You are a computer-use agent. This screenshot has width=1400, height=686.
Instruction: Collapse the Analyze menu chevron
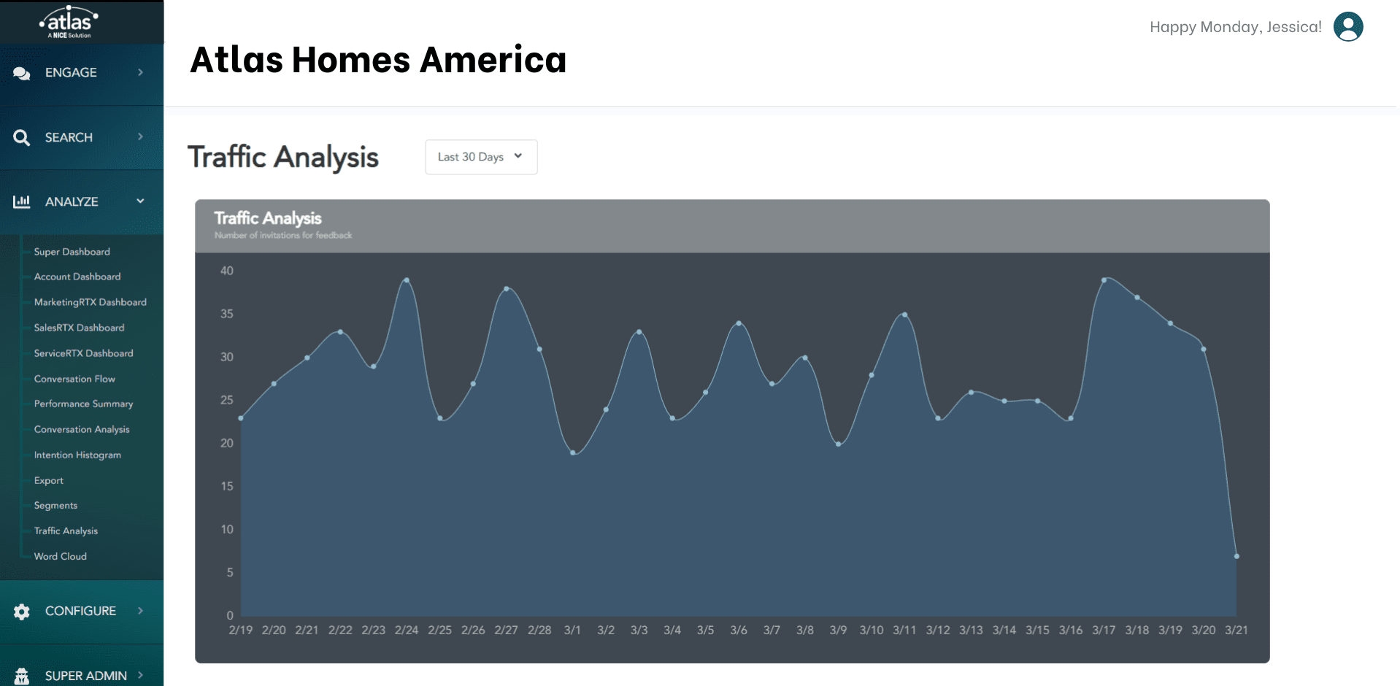(140, 201)
